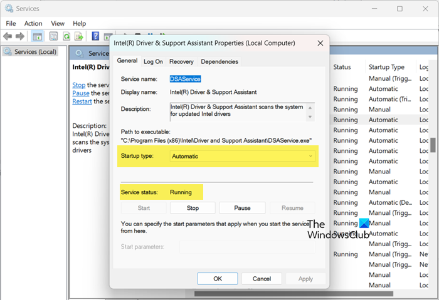The height and width of the screenshot is (300, 439).
Task: Switch to the General tab
Action: [x=127, y=61]
